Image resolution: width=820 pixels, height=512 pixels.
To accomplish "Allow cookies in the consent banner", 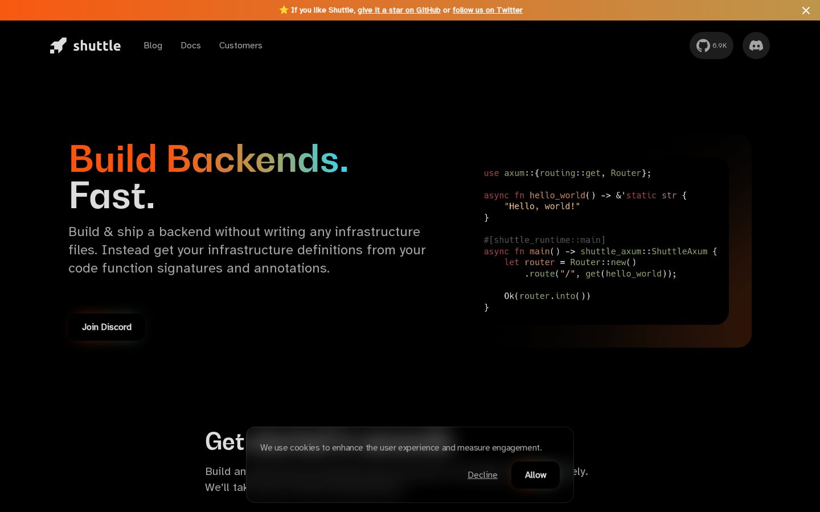I will pyautogui.click(x=535, y=475).
